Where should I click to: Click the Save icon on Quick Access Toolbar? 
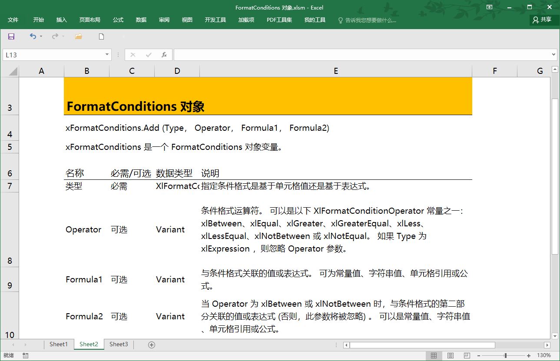coord(10,37)
